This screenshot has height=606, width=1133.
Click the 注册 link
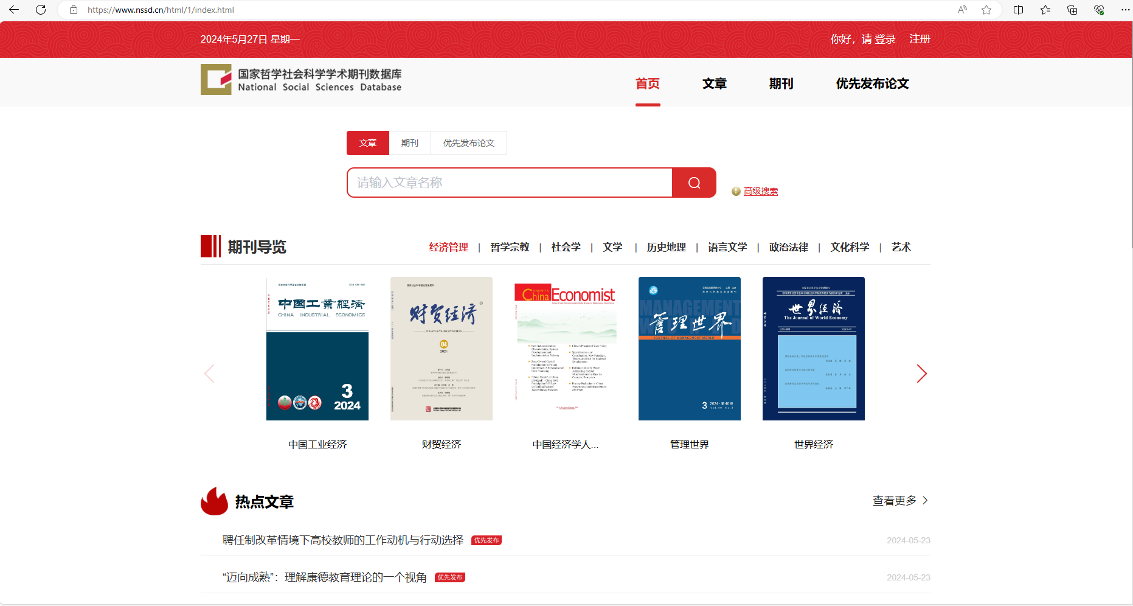click(920, 39)
